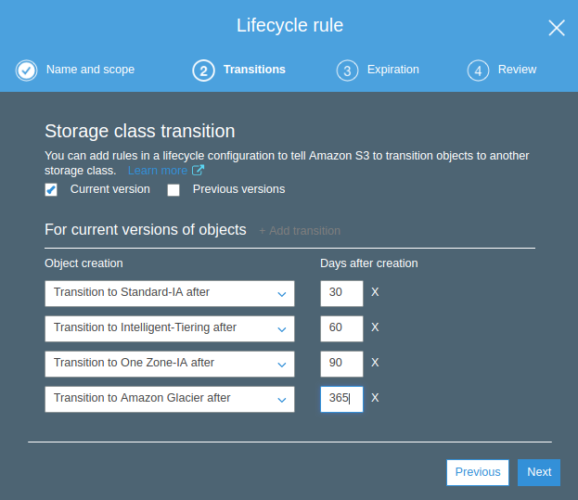Switch to the Expiration step
This screenshot has height=500, width=578.
coord(392,70)
